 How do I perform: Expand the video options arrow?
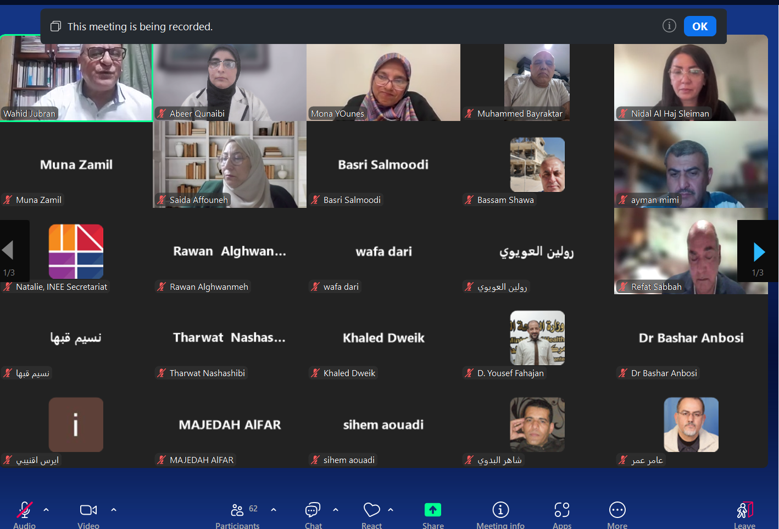114,510
